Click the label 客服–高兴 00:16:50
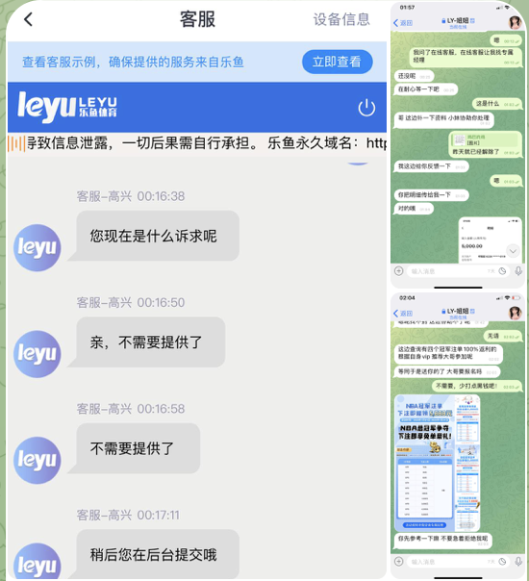Image resolution: width=529 pixels, height=581 pixels. [131, 302]
